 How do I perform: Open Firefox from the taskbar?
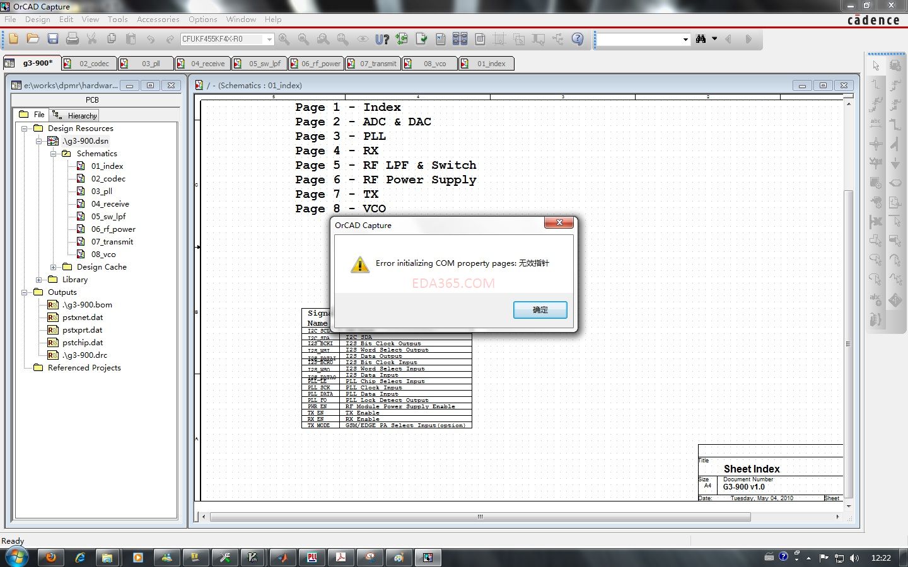pos(50,557)
